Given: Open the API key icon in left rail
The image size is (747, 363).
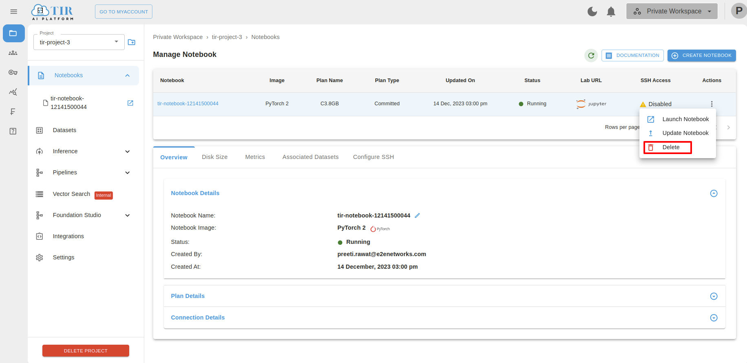Looking at the screenshot, I should tap(13, 72).
